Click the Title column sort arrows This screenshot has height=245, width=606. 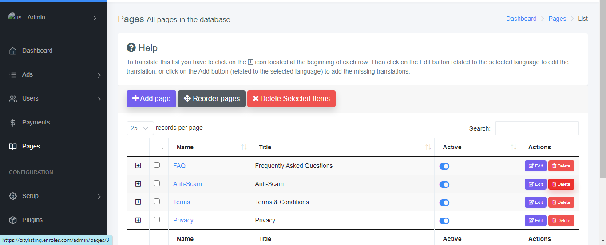pyautogui.click(x=428, y=147)
